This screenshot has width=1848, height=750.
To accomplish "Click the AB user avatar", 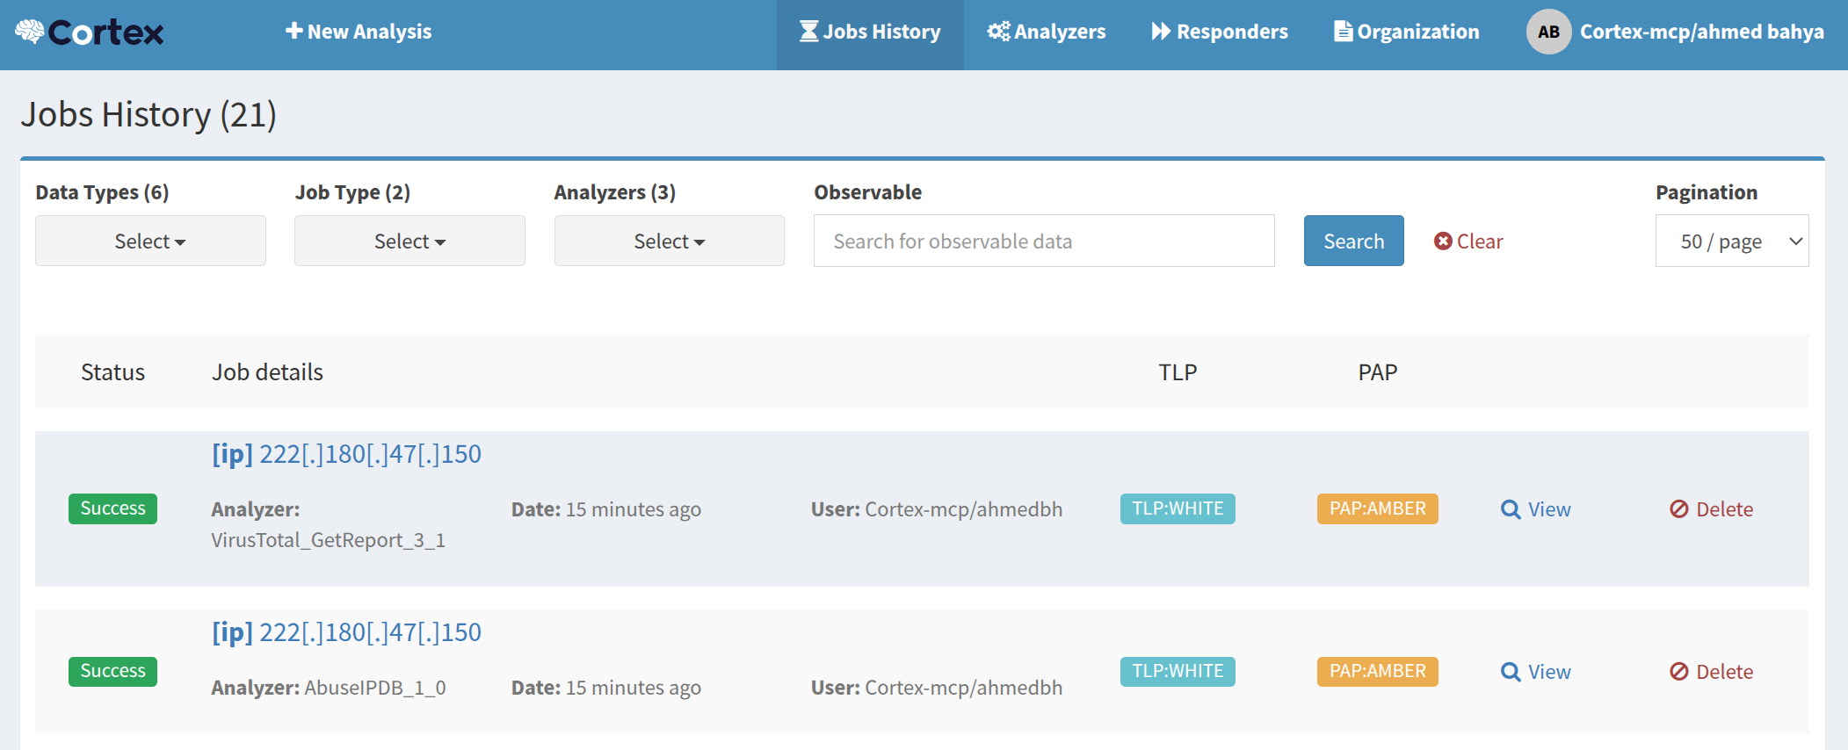I will coord(1547,32).
